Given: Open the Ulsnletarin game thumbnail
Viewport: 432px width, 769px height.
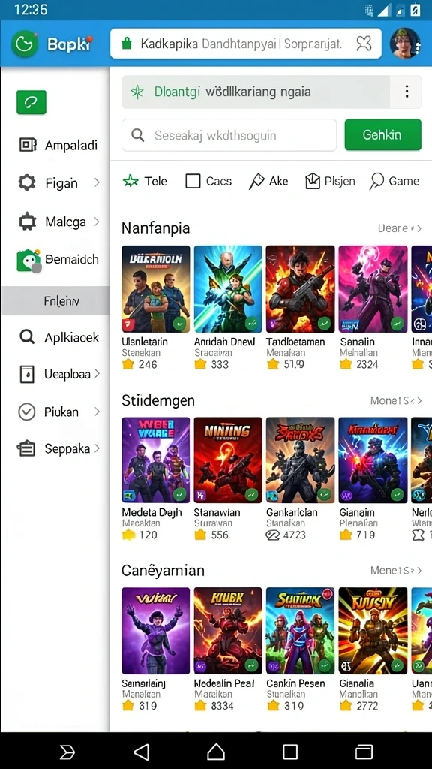Looking at the screenshot, I should [156, 289].
